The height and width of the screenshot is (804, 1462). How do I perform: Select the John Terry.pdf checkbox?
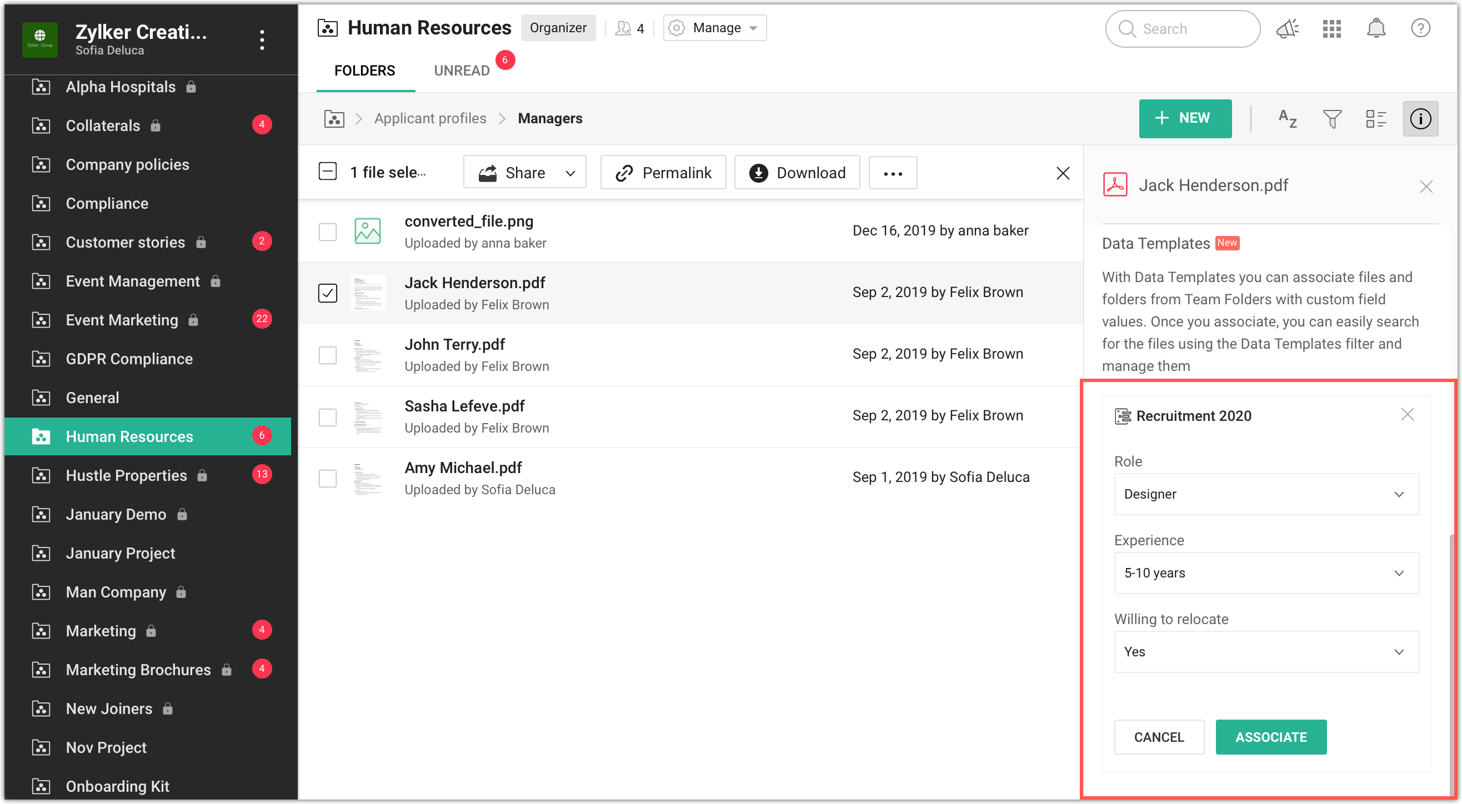[328, 355]
